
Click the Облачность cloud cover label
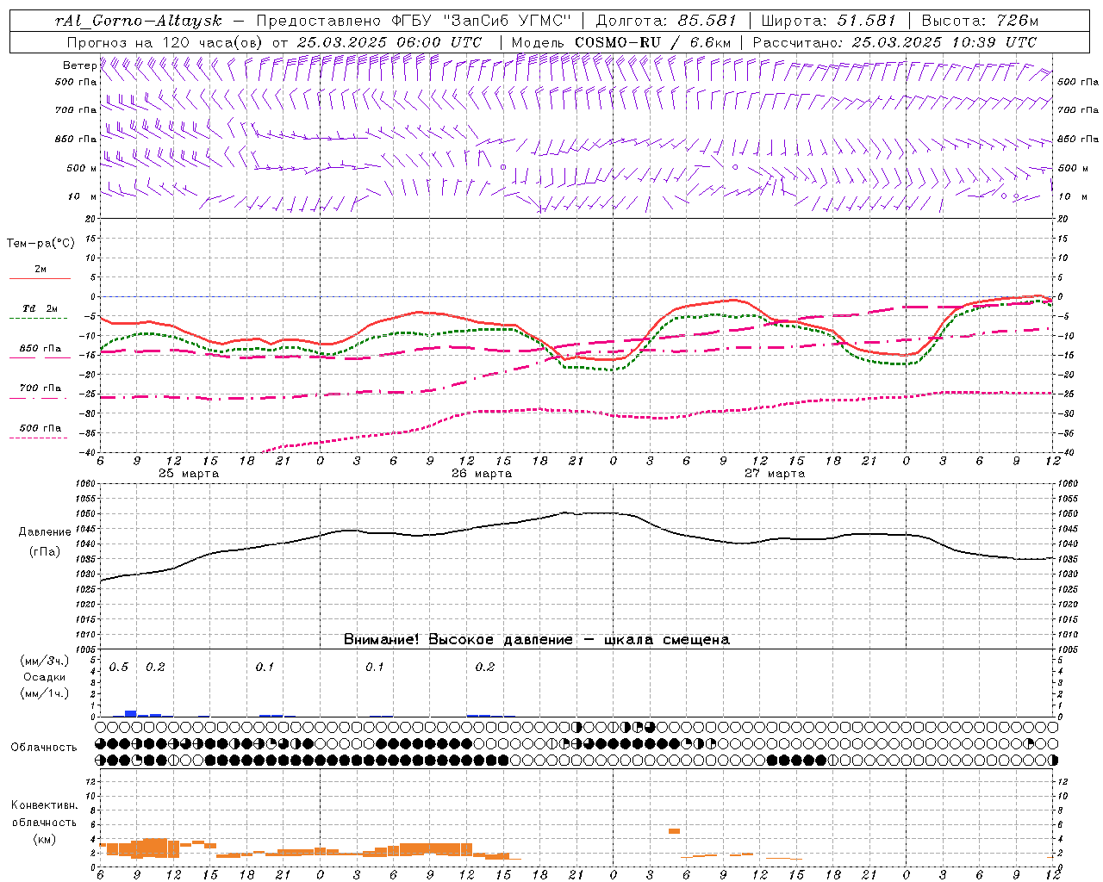pyautogui.click(x=44, y=747)
